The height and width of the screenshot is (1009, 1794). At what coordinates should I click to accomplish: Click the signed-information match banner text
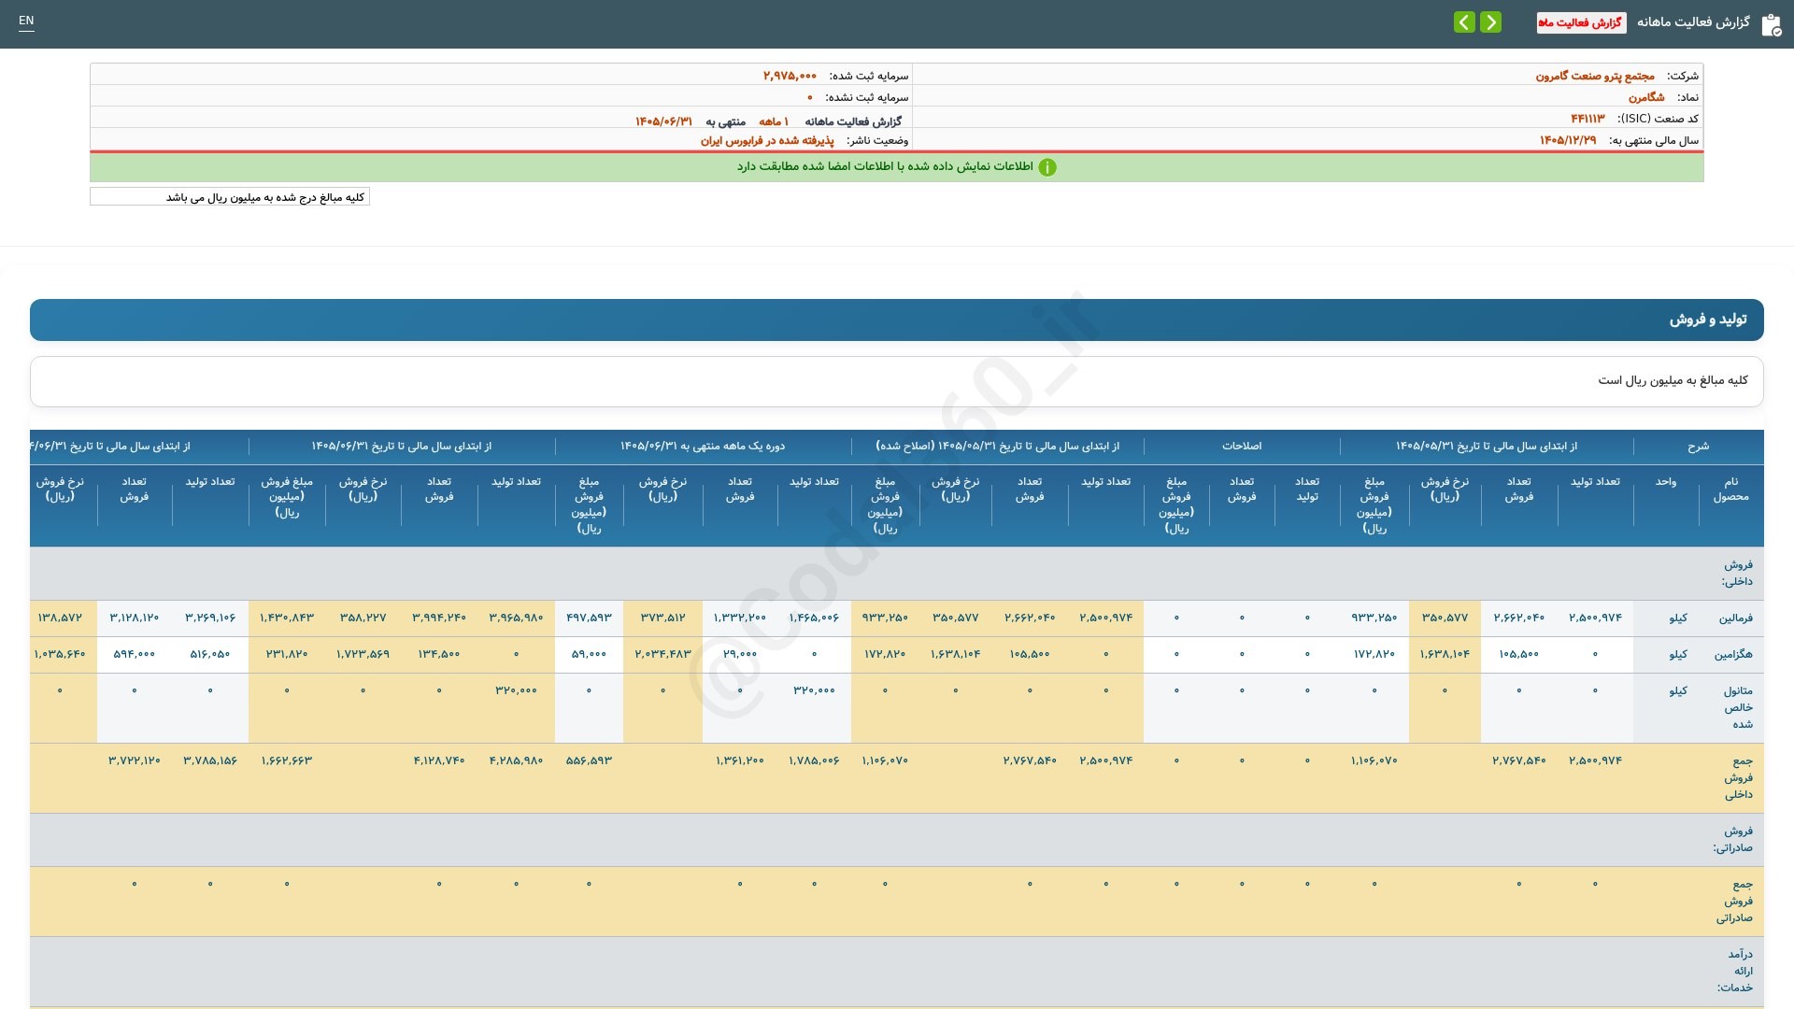pos(885,166)
